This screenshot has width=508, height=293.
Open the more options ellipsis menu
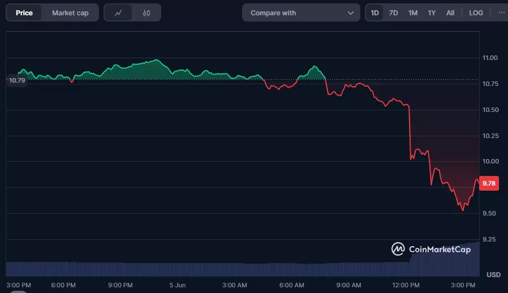tap(501, 12)
